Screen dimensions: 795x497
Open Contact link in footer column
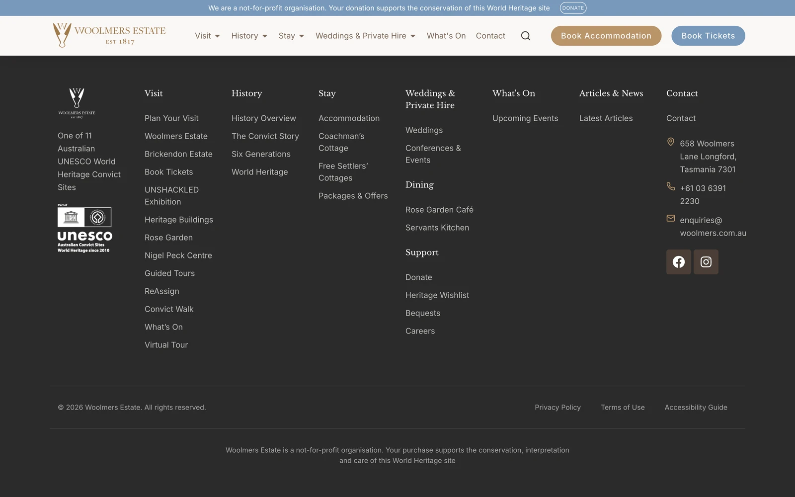(x=681, y=118)
